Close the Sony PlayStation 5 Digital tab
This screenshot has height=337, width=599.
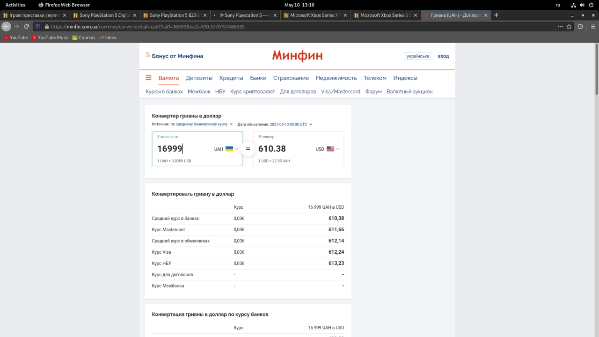(135, 15)
